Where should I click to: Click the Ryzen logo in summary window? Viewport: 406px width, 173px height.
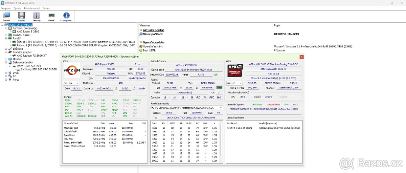tap(72, 70)
